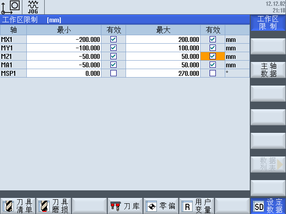Click the machine coordinate system icon
Viewport: 286px width, 214px height.
click(11, 8)
